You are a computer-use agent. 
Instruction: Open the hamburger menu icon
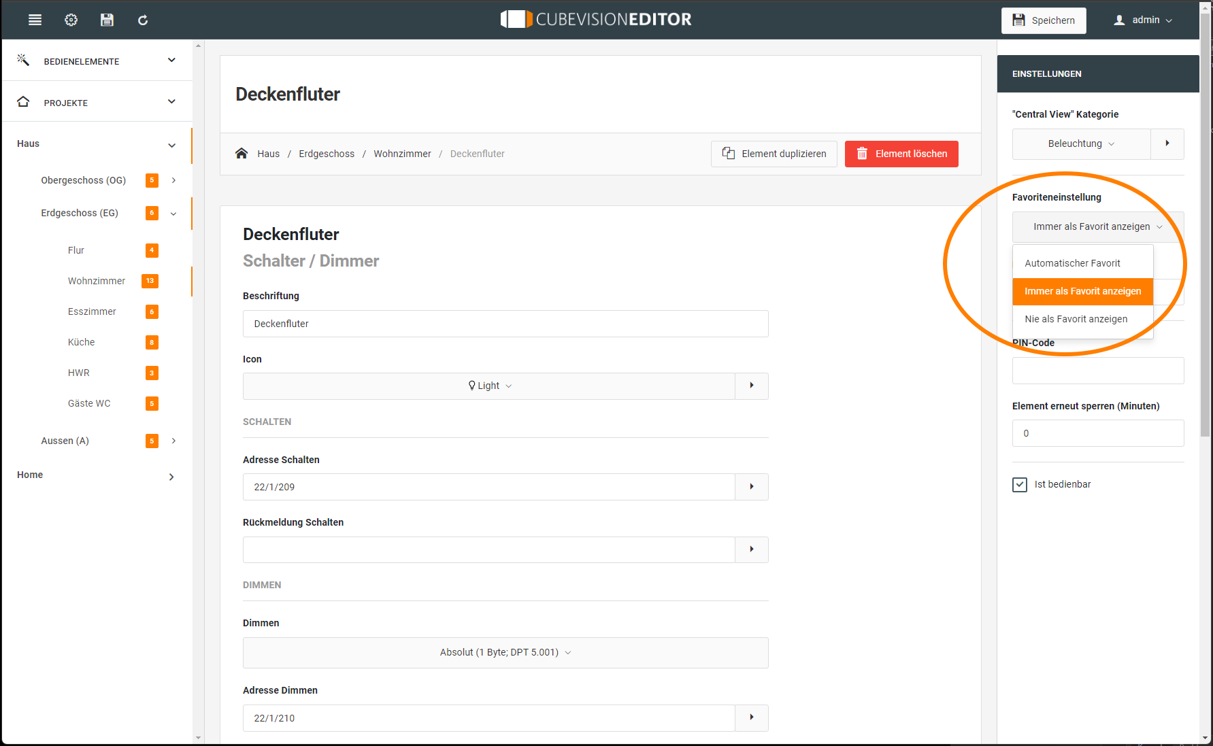pyautogui.click(x=35, y=20)
